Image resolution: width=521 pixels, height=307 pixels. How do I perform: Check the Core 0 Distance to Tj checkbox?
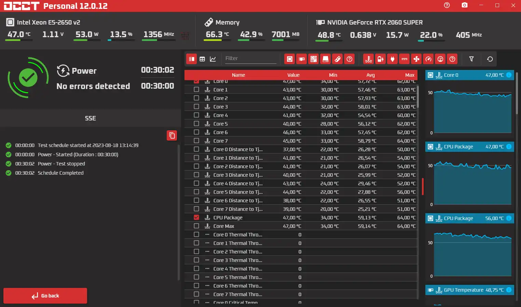[196, 149]
